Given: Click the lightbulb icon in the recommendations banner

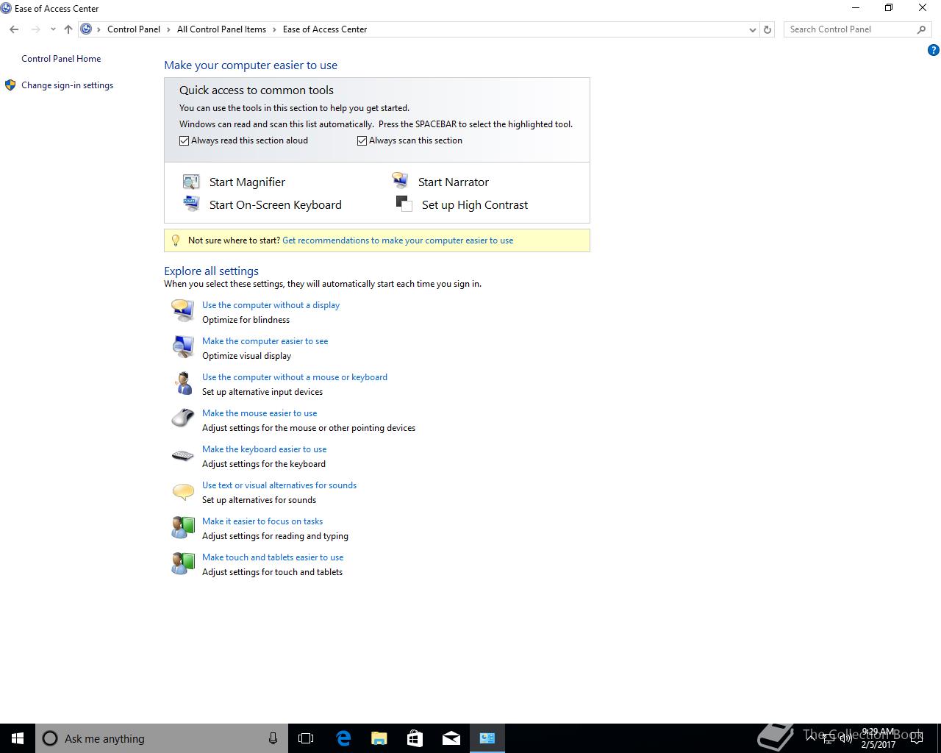Looking at the screenshot, I should (x=175, y=240).
